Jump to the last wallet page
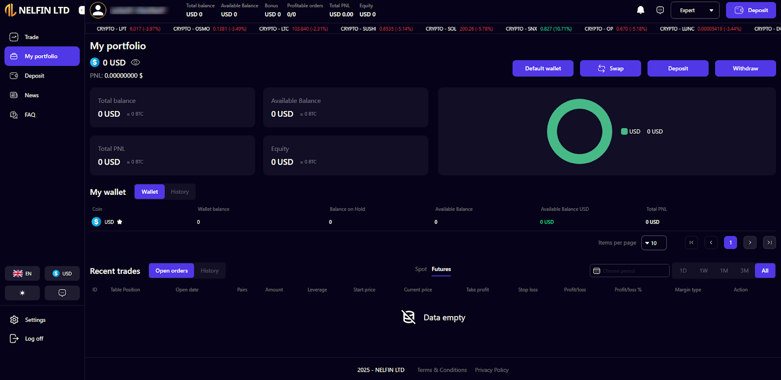 click(x=769, y=243)
